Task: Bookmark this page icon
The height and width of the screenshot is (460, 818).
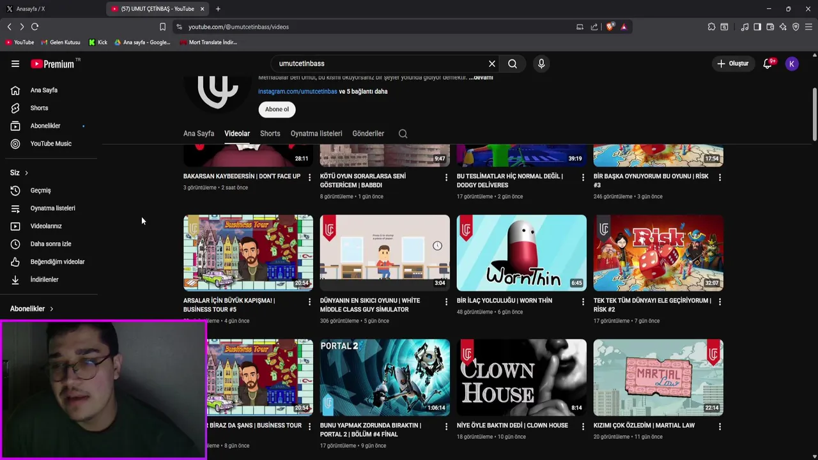Action: (162, 27)
